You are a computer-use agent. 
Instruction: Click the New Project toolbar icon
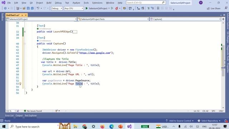(18, 8)
